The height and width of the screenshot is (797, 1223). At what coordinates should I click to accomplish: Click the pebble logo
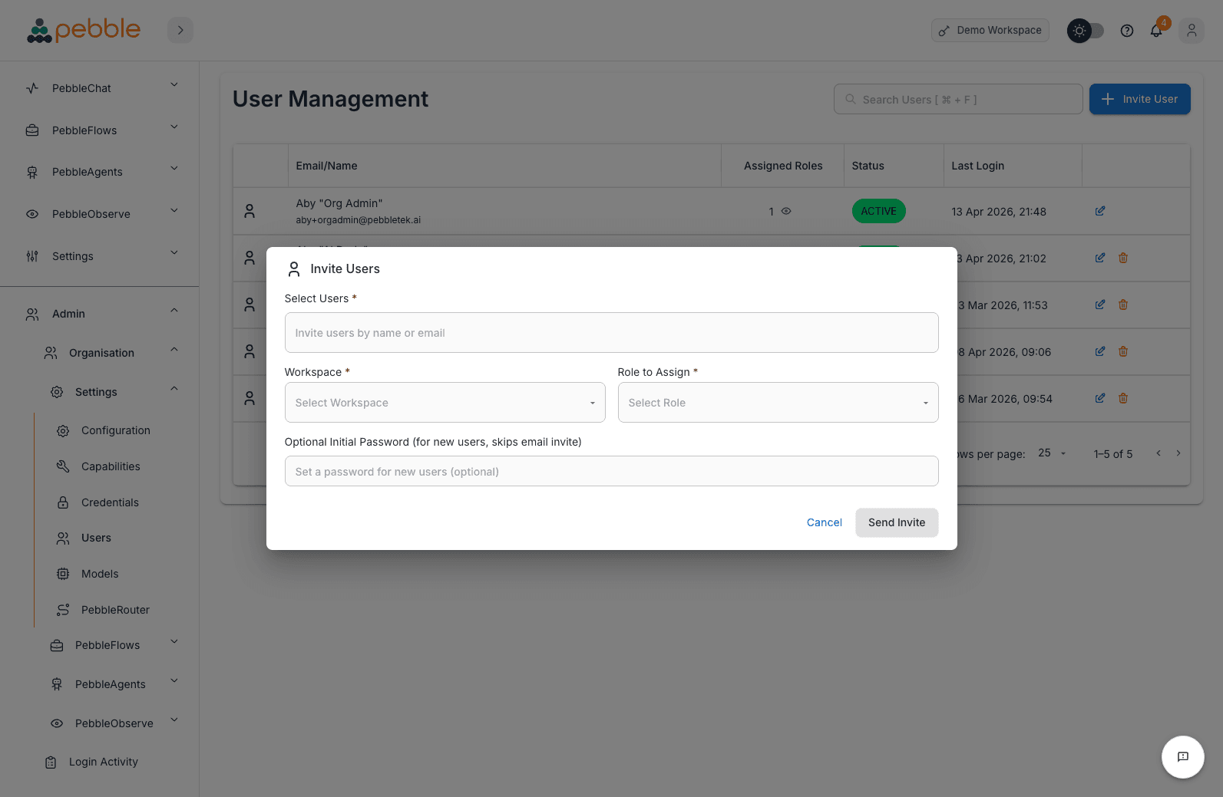point(84,30)
